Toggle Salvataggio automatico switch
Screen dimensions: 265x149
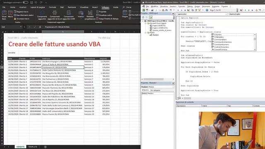click(x=25, y=2)
